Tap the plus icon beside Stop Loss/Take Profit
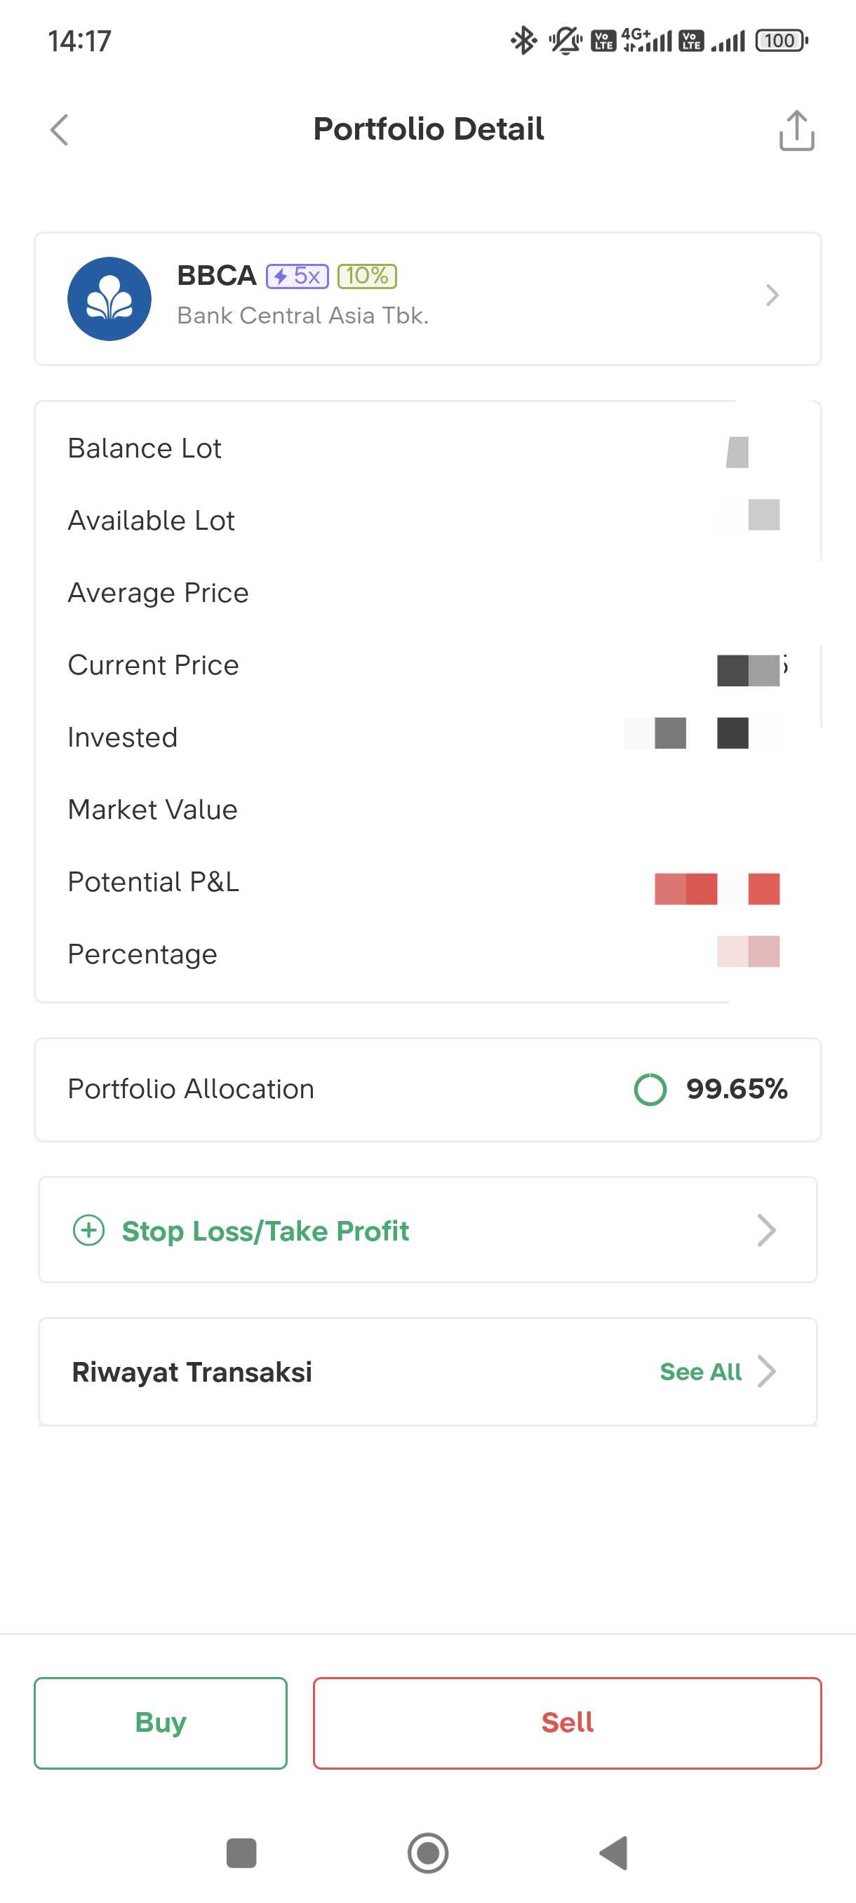The height and width of the screenshot is (1903, 856). click(88, 1231)
